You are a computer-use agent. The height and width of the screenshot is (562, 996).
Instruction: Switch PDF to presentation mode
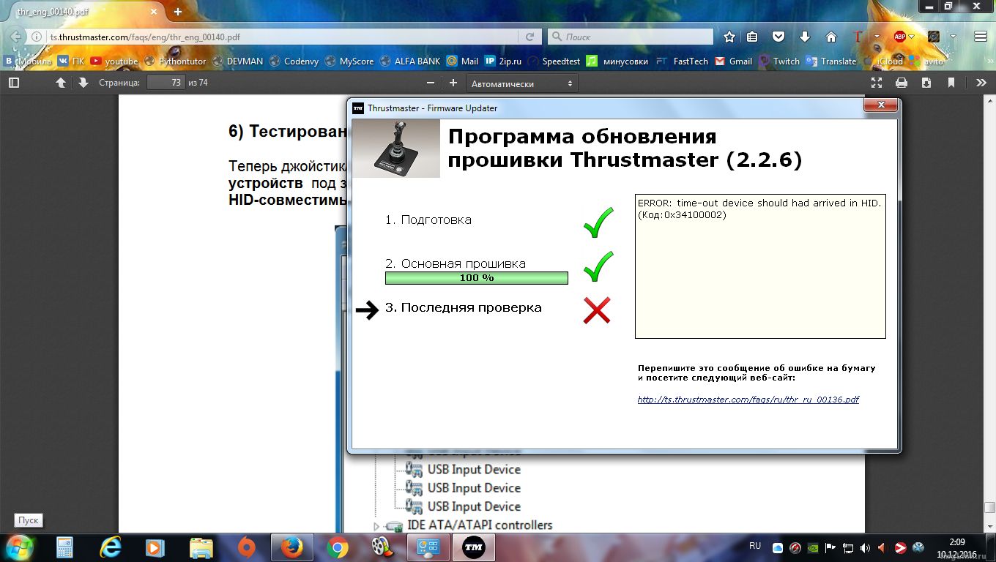tap(877, 83)
